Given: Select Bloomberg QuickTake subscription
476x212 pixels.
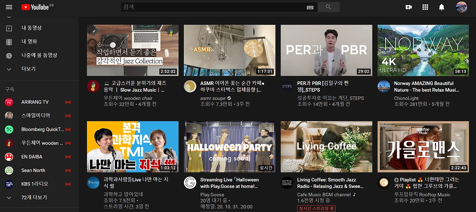Looking at the screenshot, I should [39, 129].
